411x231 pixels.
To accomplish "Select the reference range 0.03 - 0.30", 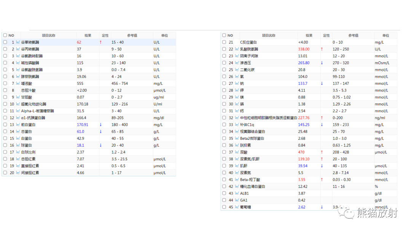I will 341,179.
